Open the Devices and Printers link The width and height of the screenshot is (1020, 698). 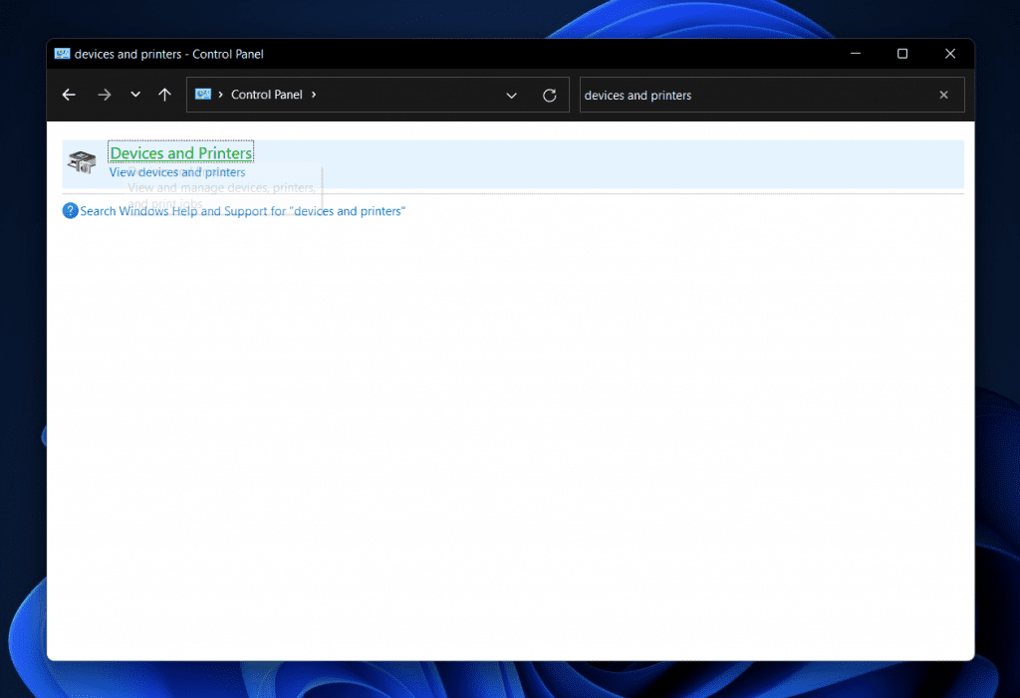(x=180, y=152)
